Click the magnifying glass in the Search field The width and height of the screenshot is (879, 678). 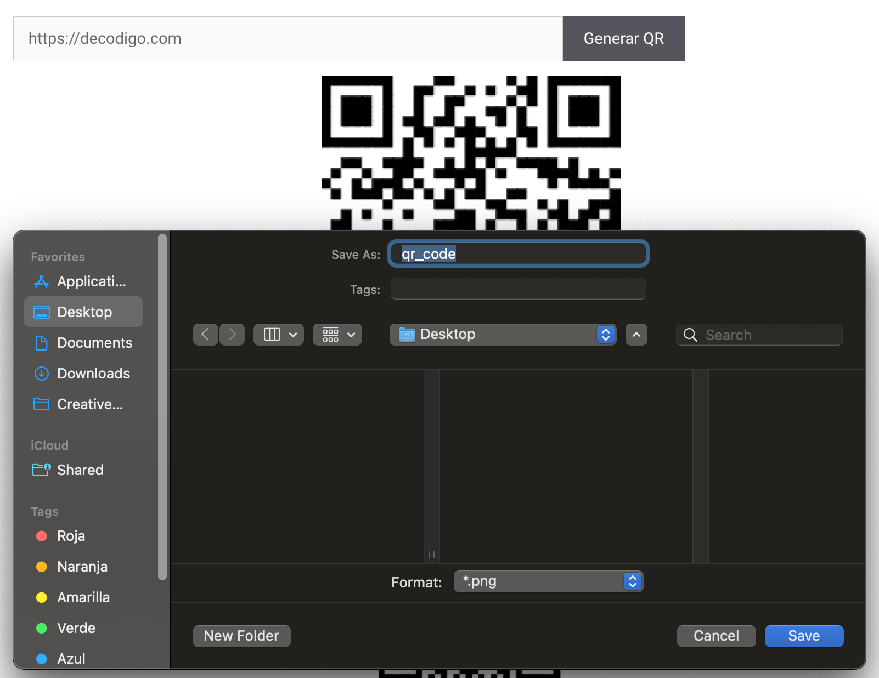690,335
